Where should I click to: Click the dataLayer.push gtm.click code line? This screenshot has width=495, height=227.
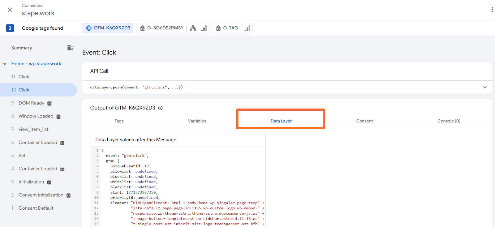click(136, 87)
